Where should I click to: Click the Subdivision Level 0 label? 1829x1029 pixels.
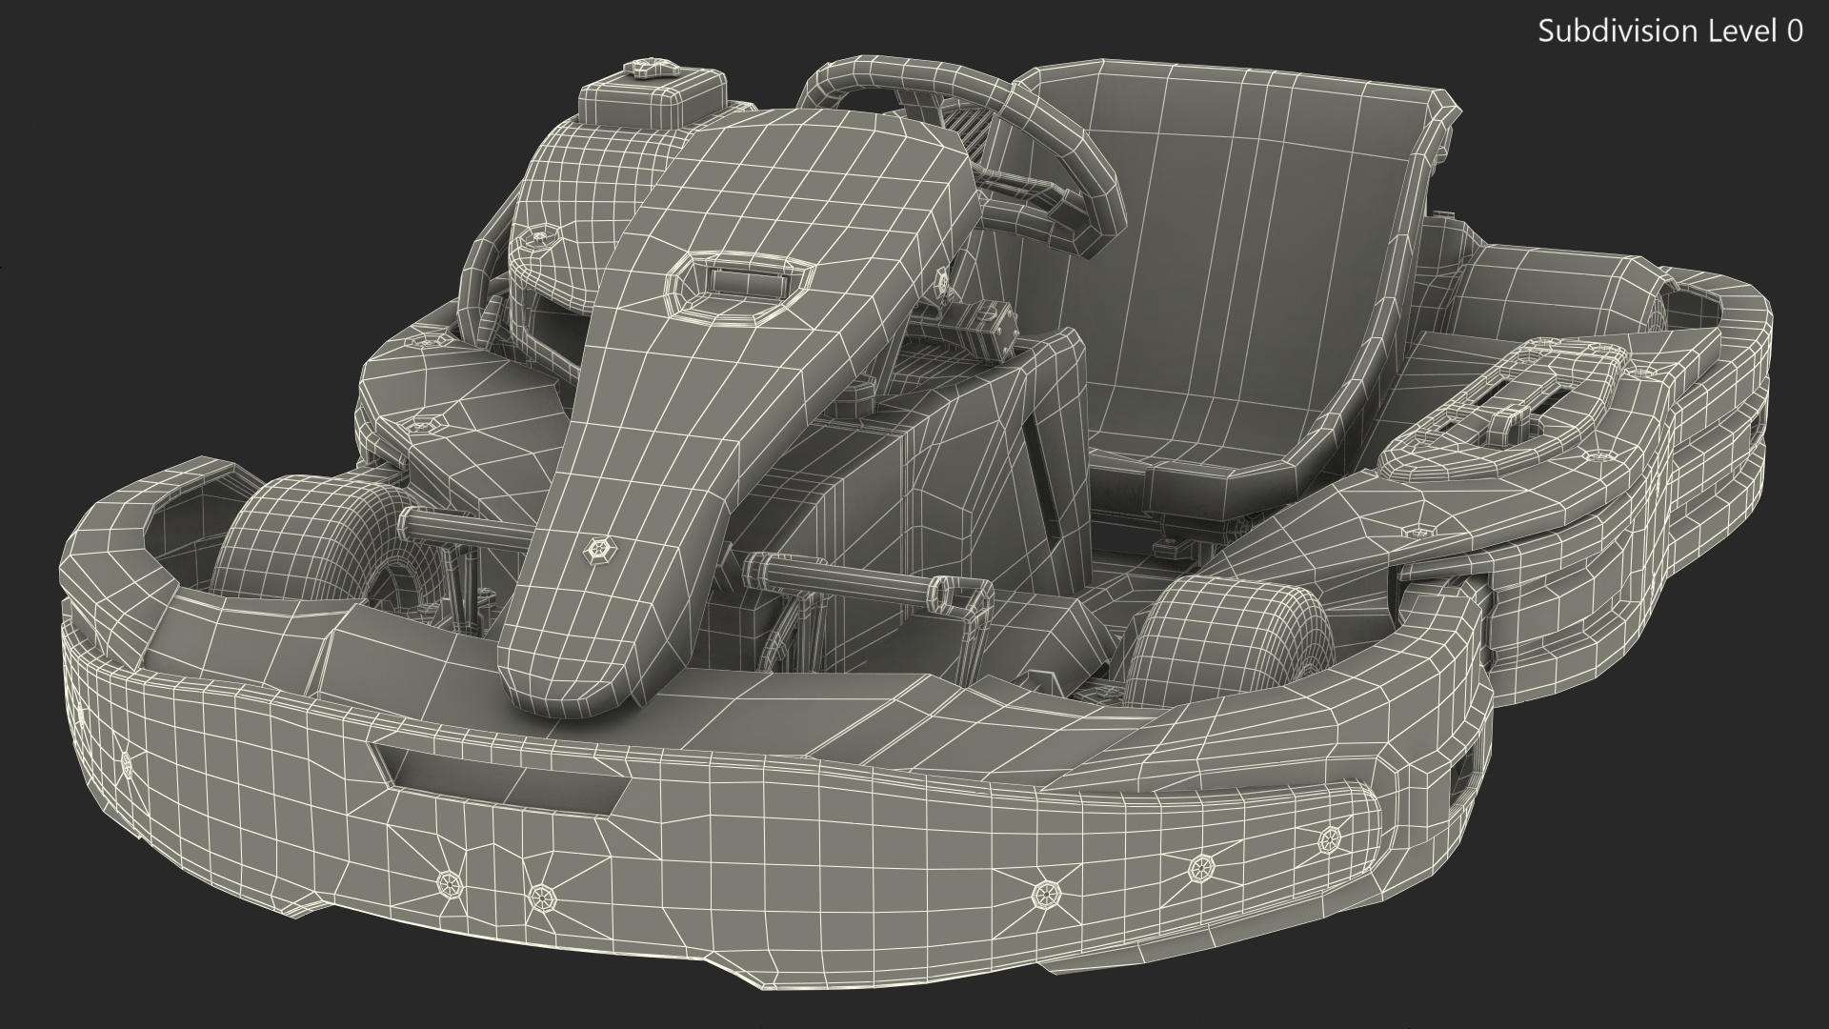click(1670, 31)
